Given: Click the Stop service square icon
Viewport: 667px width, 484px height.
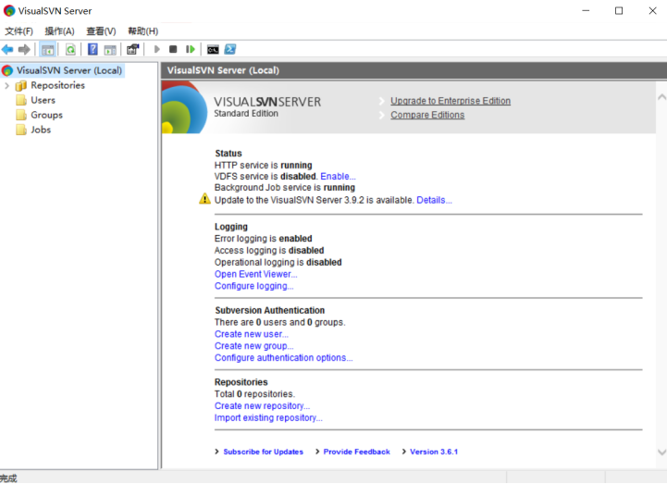Looking at the screenshot, I should pos(173,49).
